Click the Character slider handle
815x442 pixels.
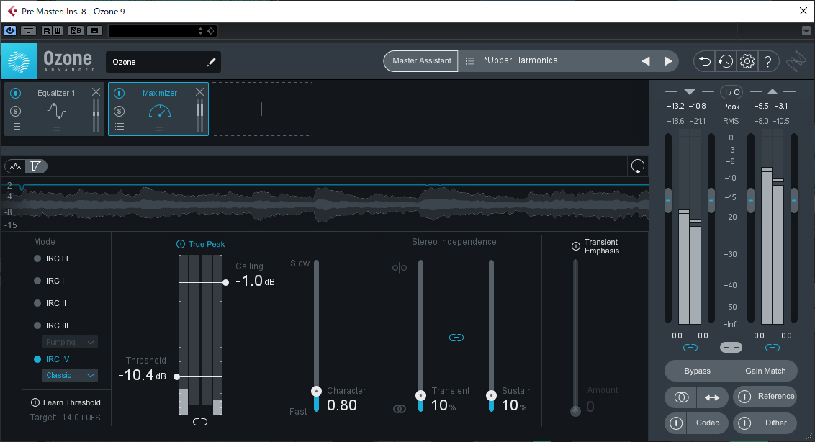point(316,391)
